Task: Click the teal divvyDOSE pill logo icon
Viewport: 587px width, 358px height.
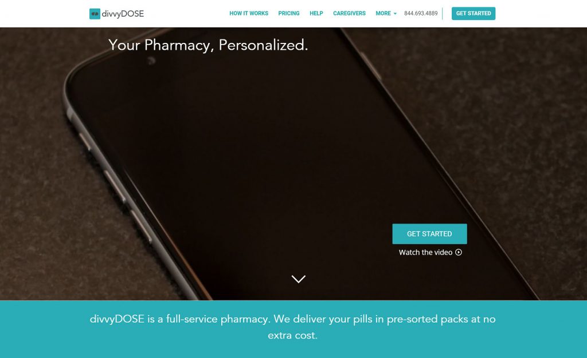Action: (95, 14)
